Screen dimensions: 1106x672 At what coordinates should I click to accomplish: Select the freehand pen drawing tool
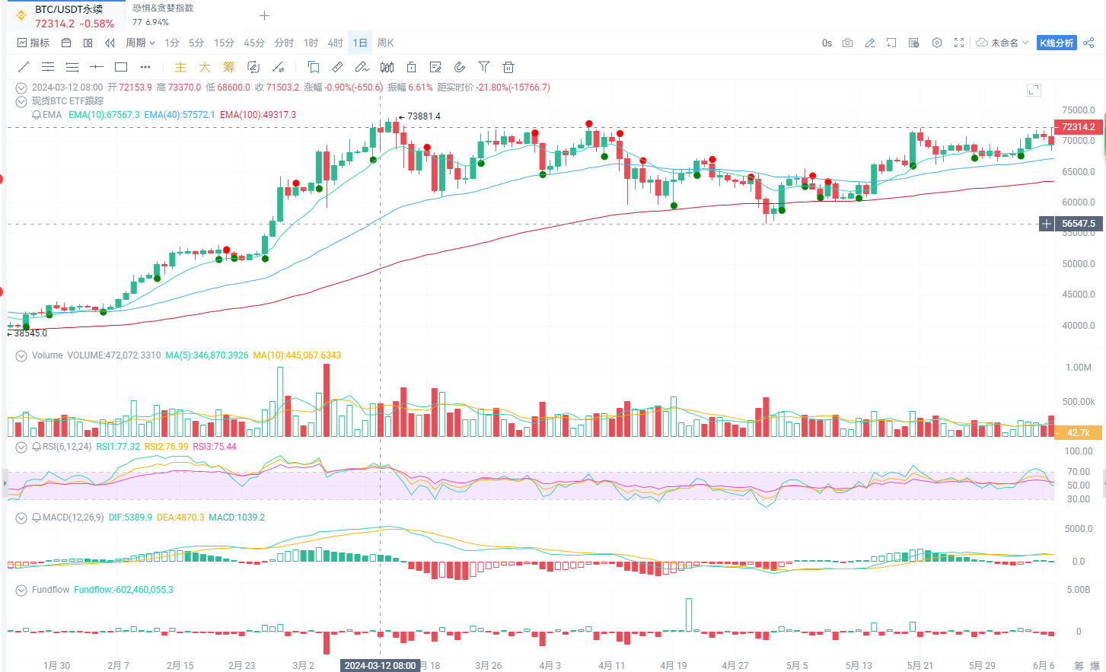[362, 67]
